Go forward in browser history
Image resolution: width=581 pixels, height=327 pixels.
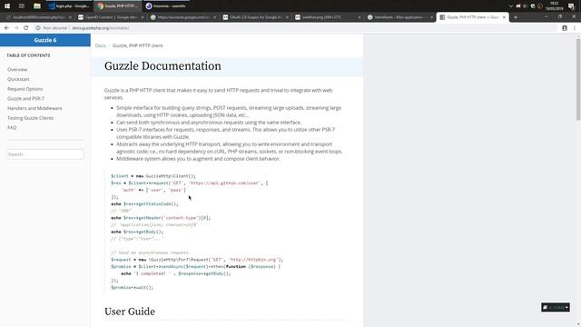point(16,28)
